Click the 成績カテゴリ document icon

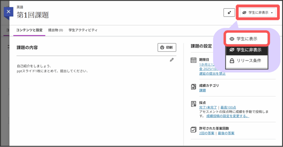pos(193,87)
